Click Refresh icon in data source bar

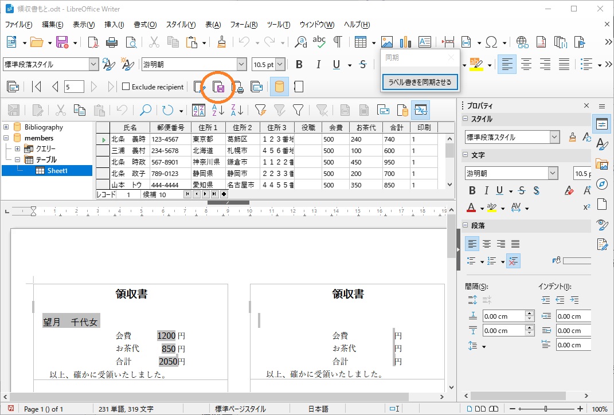coord(168,111)
